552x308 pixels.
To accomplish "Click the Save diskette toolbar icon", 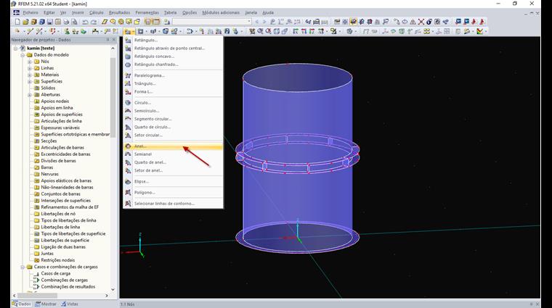I will [49, 22].
